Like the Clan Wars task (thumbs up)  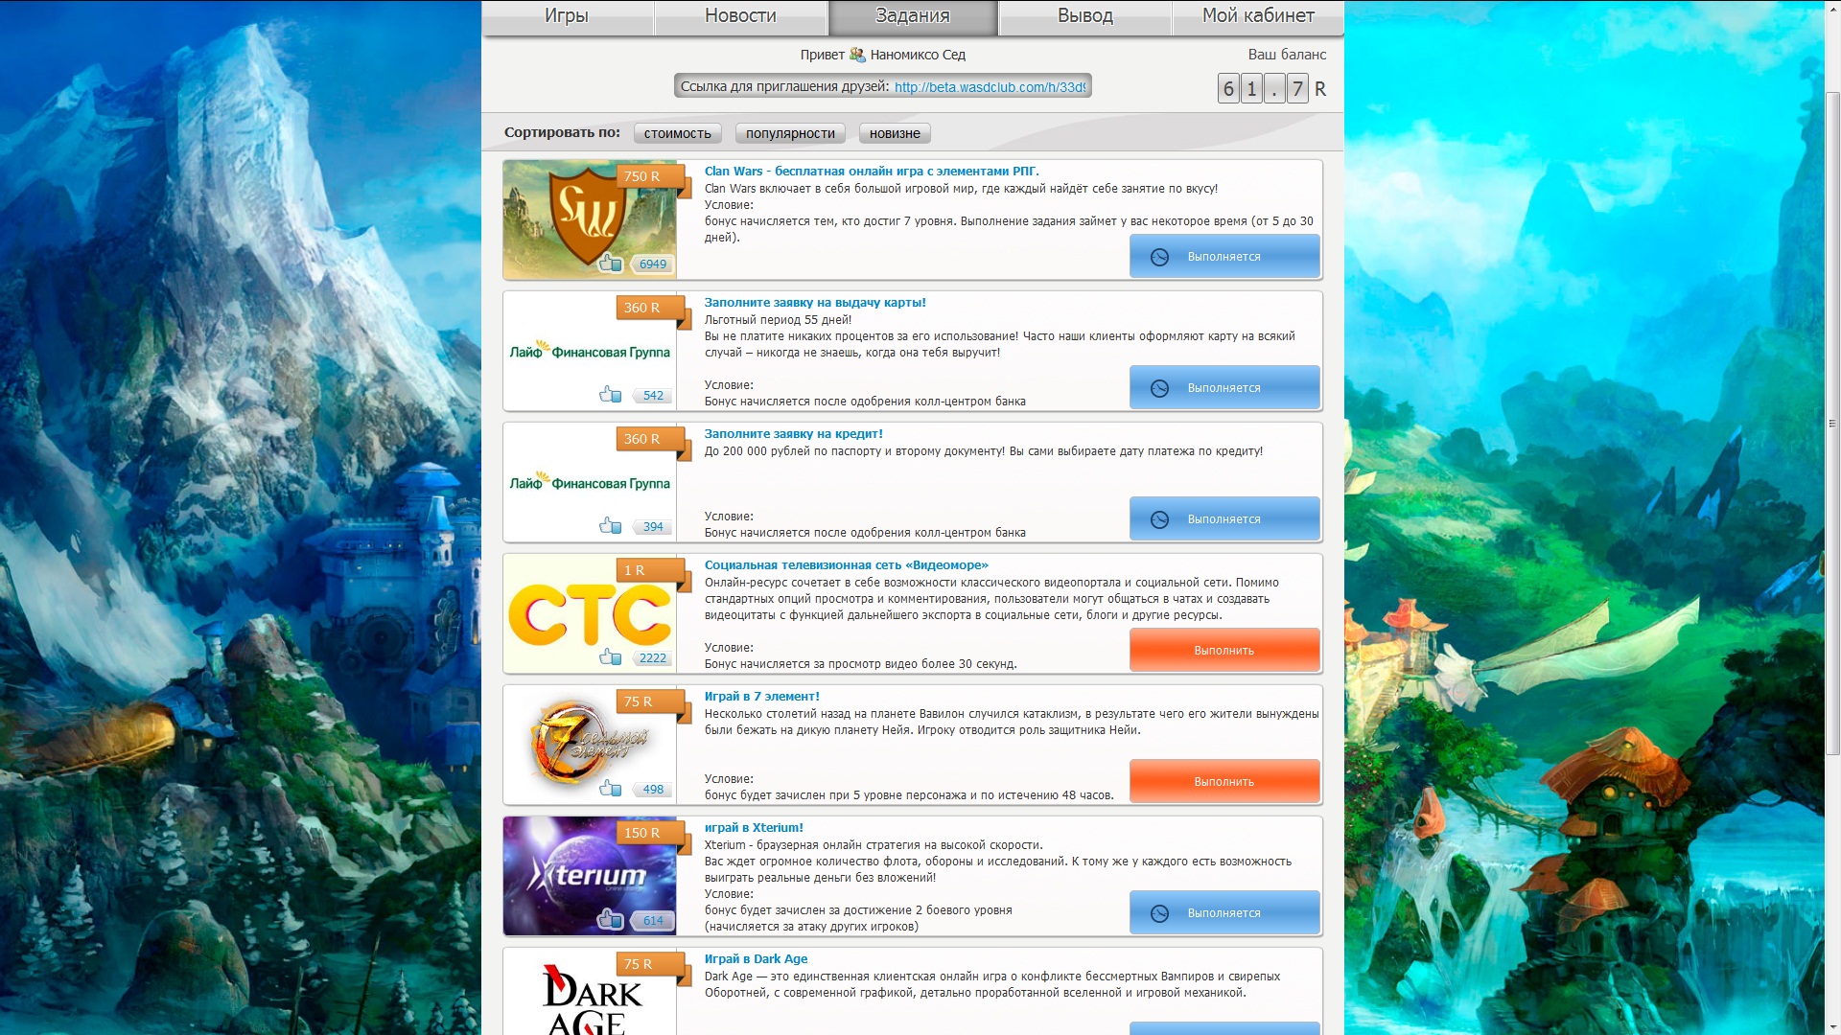pyautogui.click(x=610, y=263)
